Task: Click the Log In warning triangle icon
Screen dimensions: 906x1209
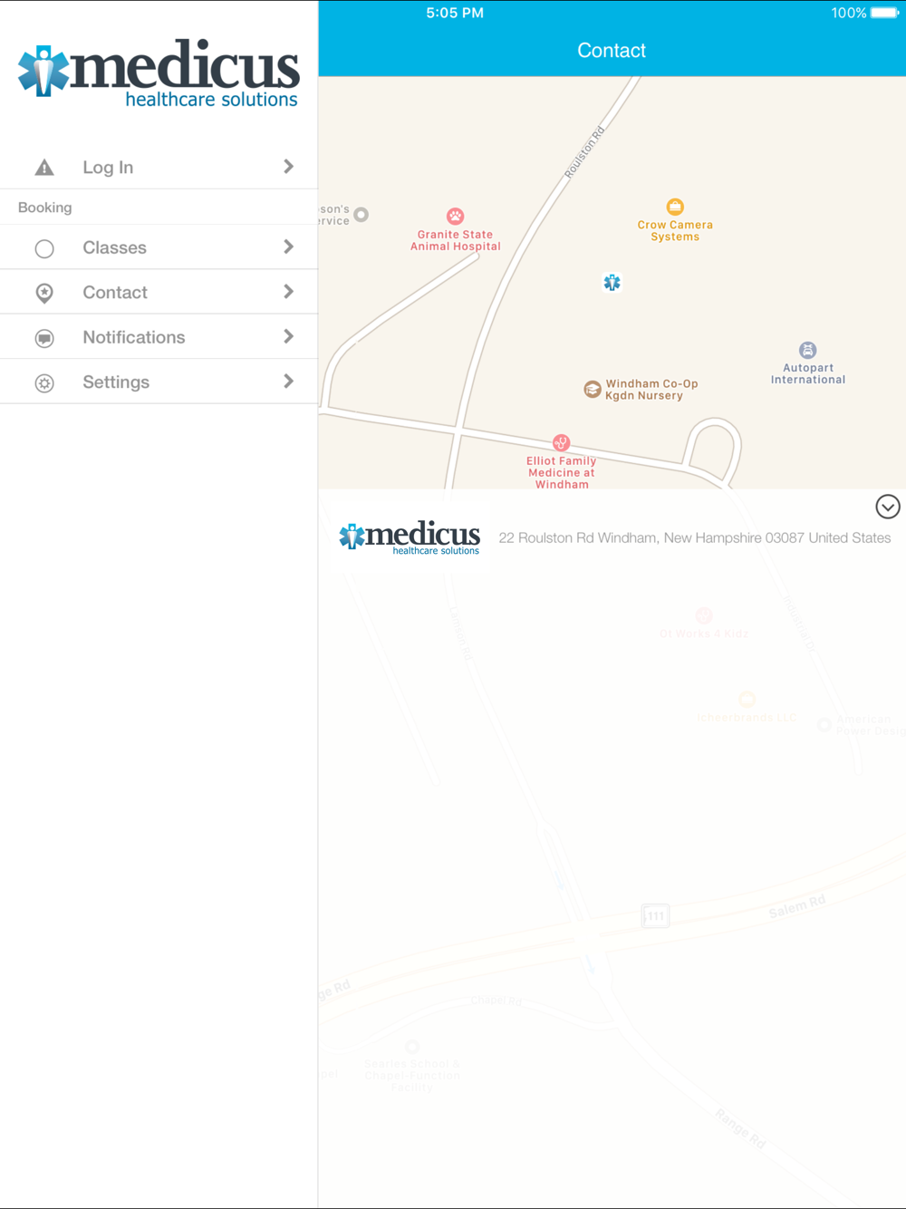Action: (44, 167)
